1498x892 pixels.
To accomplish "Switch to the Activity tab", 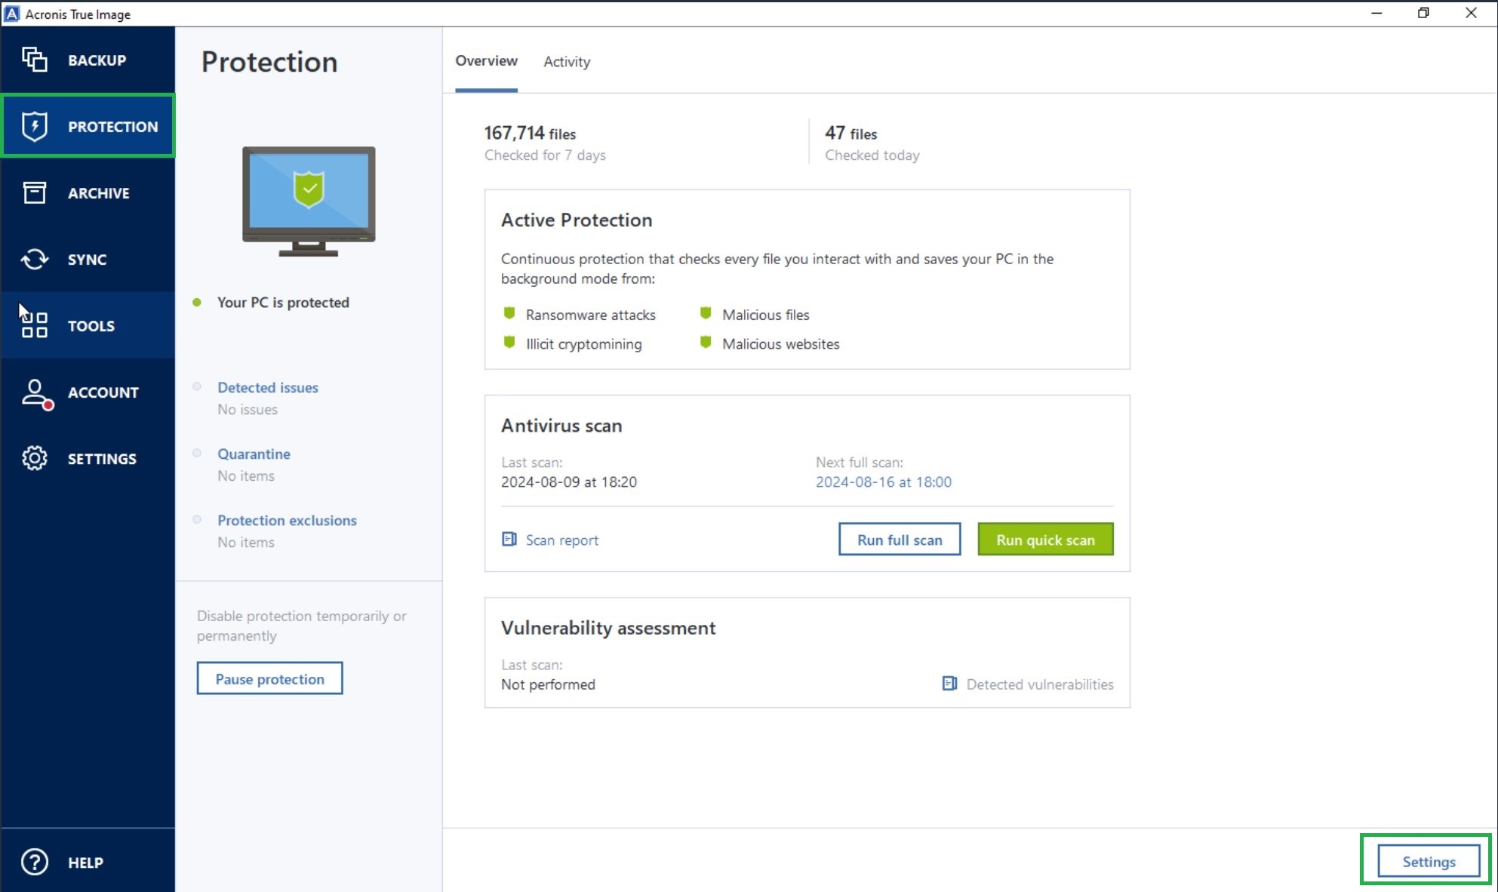I will tap(566, 61).
